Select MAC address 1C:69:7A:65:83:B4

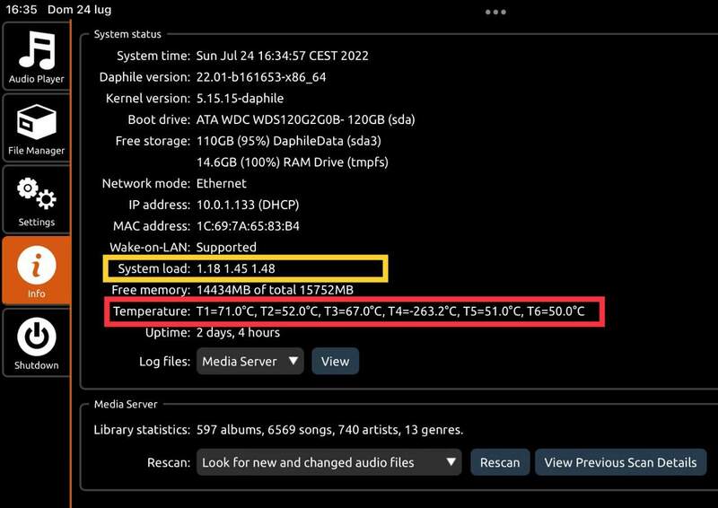[248, 226]
